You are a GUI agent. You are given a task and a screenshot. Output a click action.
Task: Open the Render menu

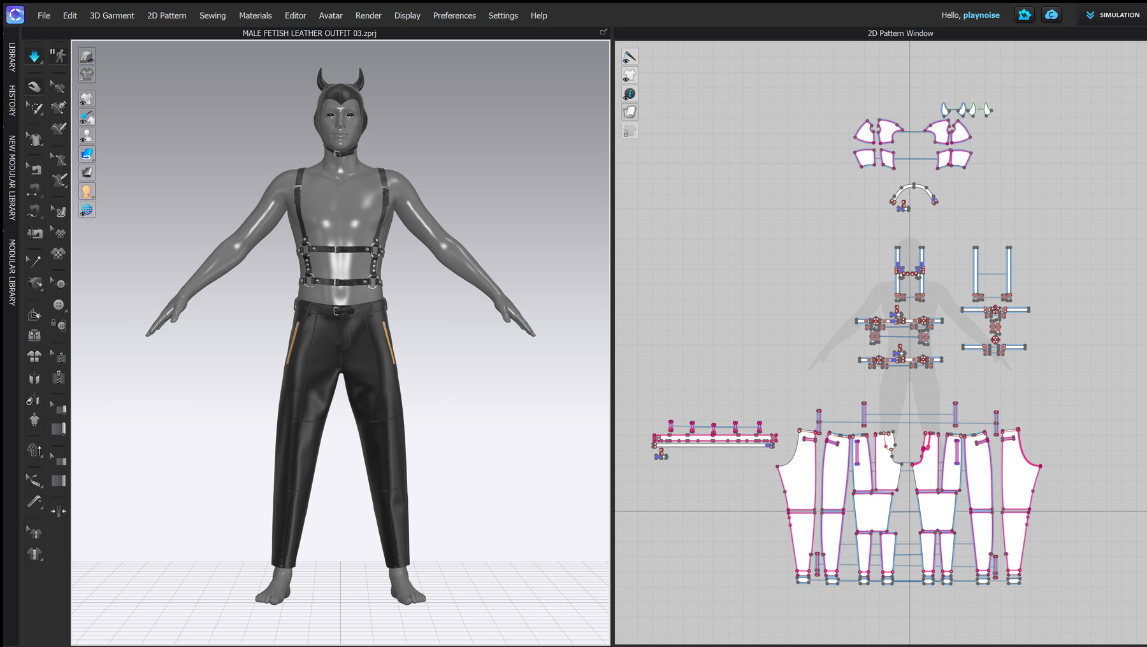368,15
